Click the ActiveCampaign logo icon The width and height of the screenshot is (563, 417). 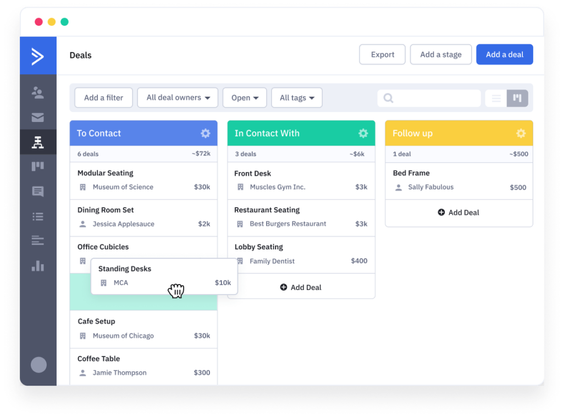pyautogui.click(x=38, y=55)
